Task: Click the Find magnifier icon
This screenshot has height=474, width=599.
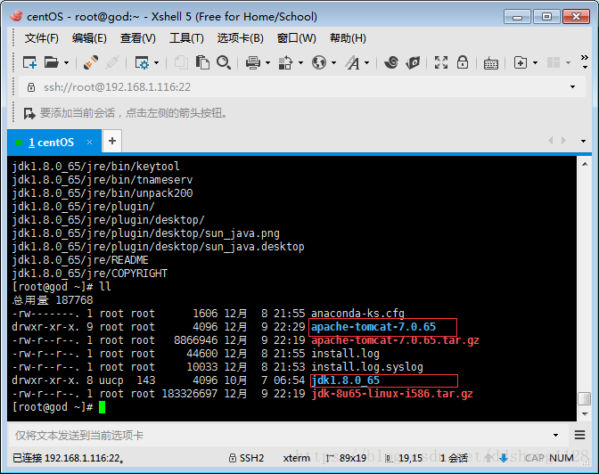Action: [x=224, y=62]
